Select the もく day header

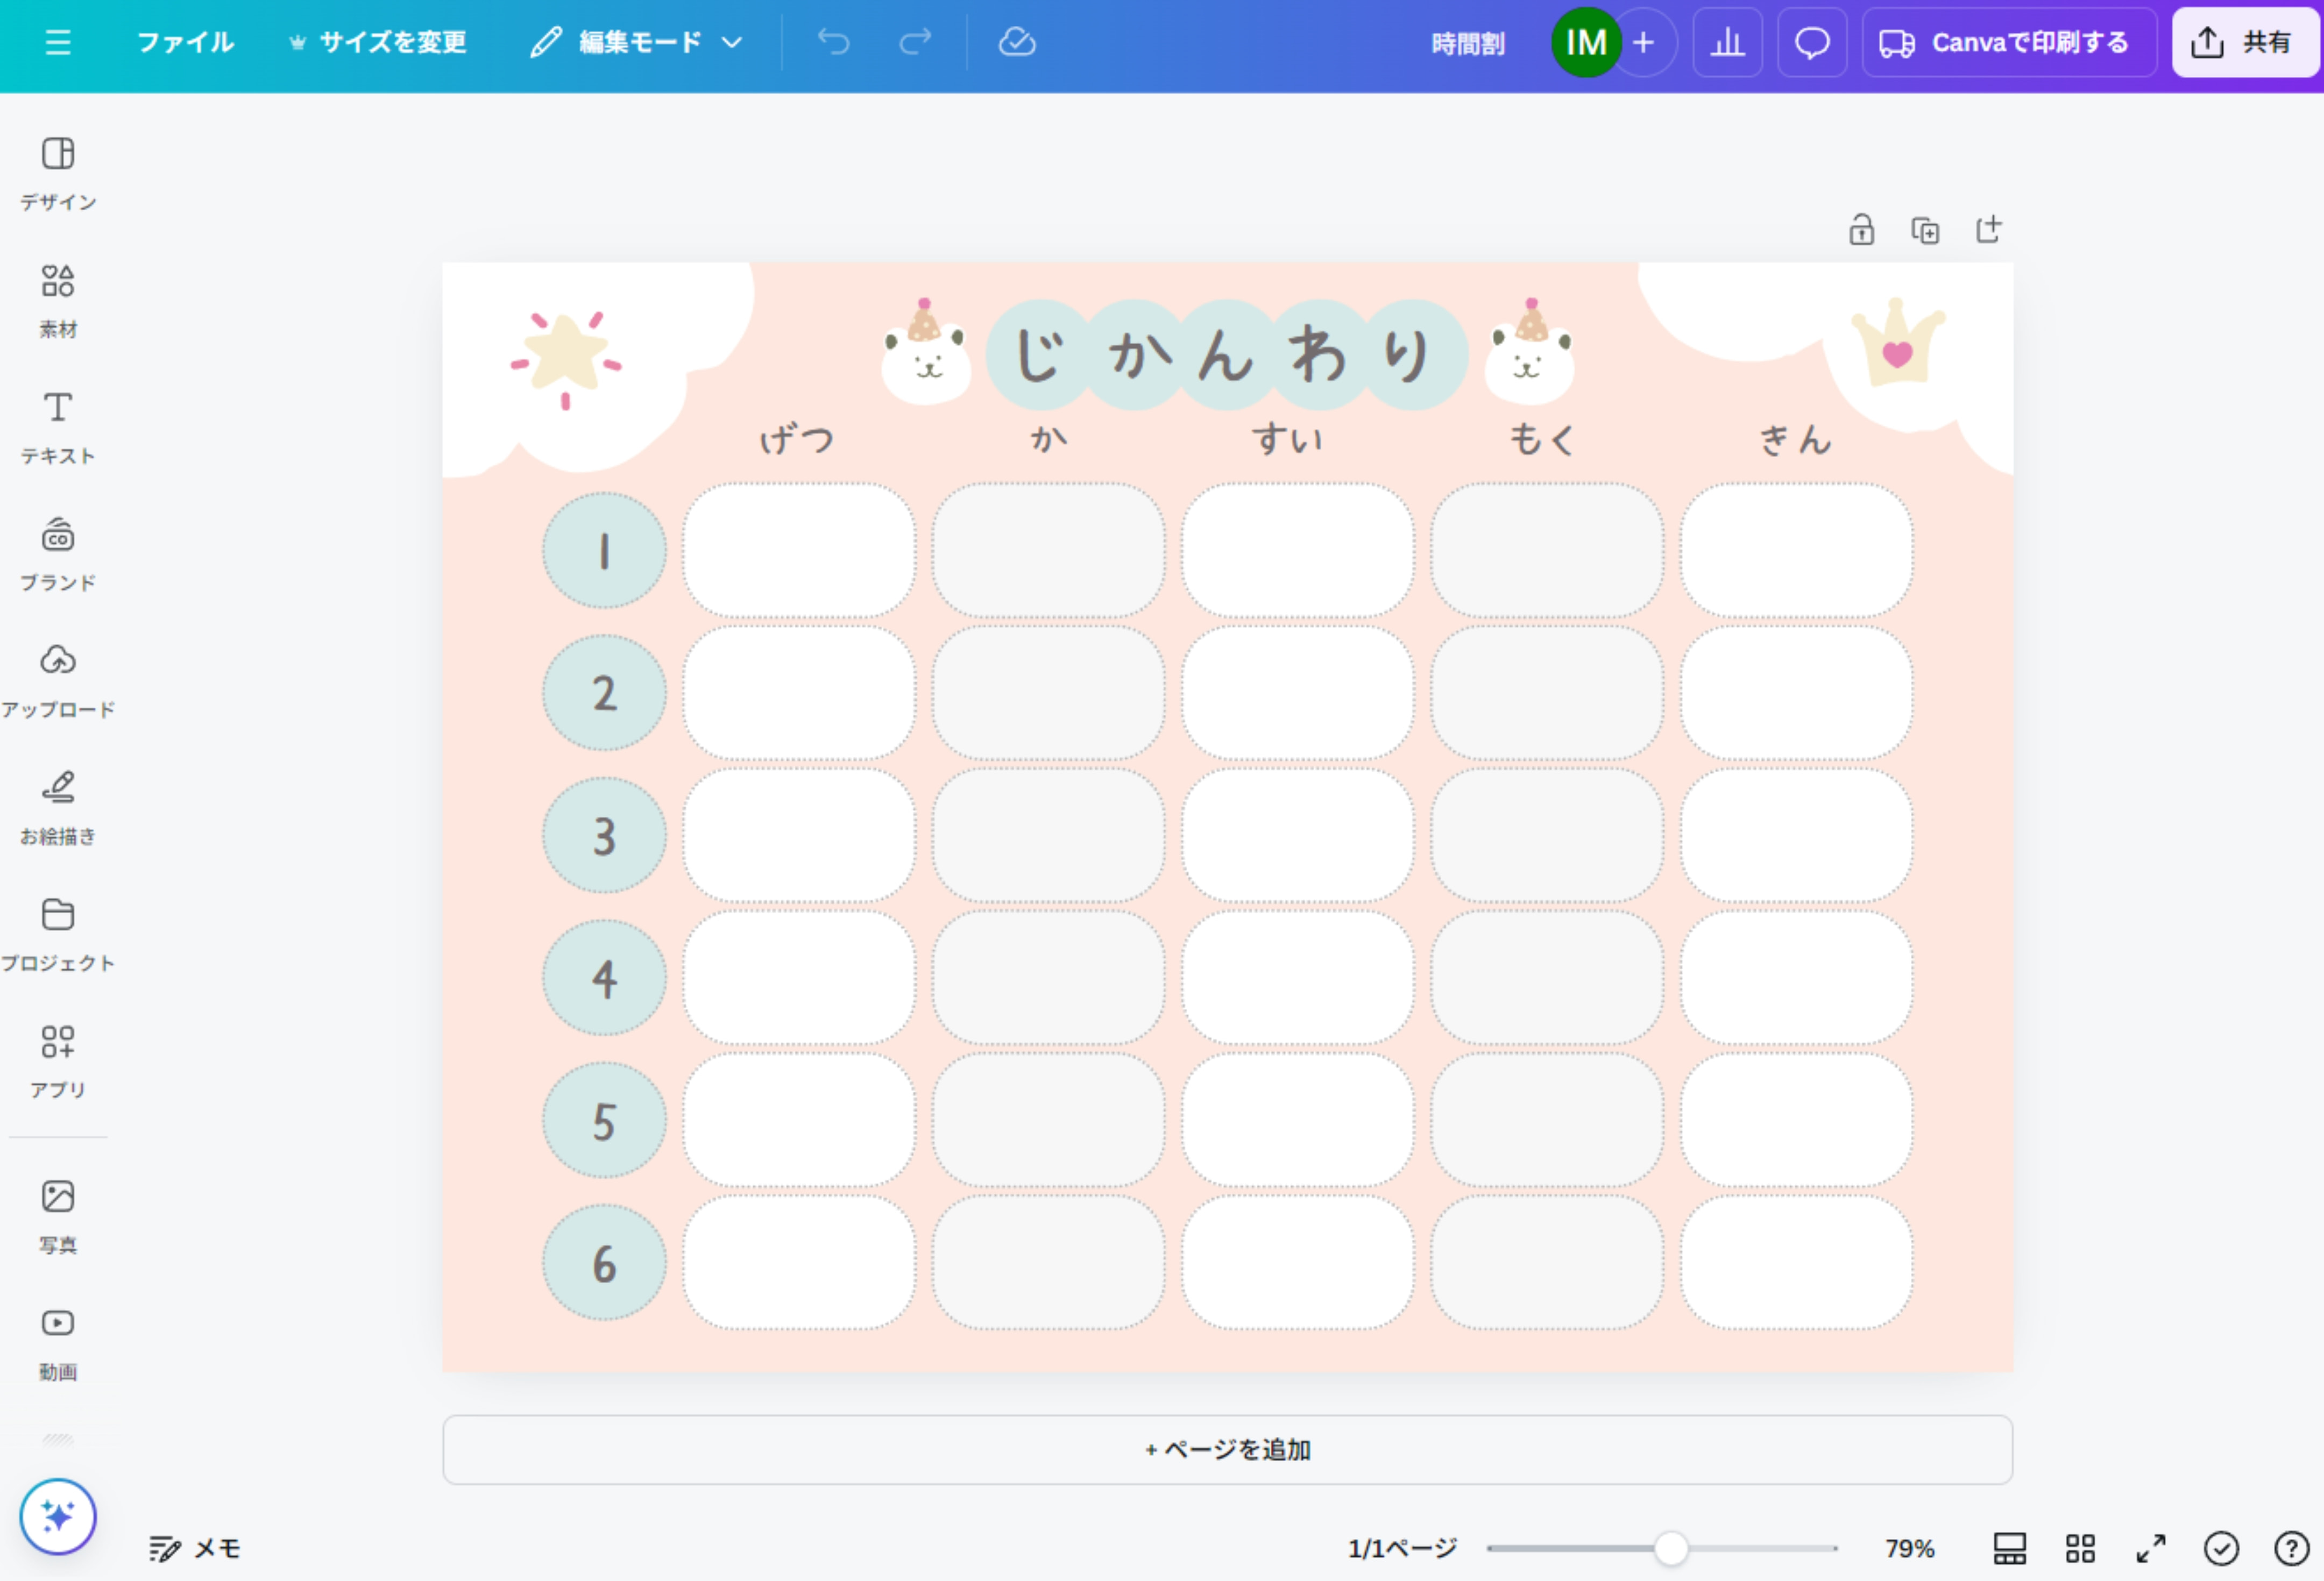(x=1543, y=439)
